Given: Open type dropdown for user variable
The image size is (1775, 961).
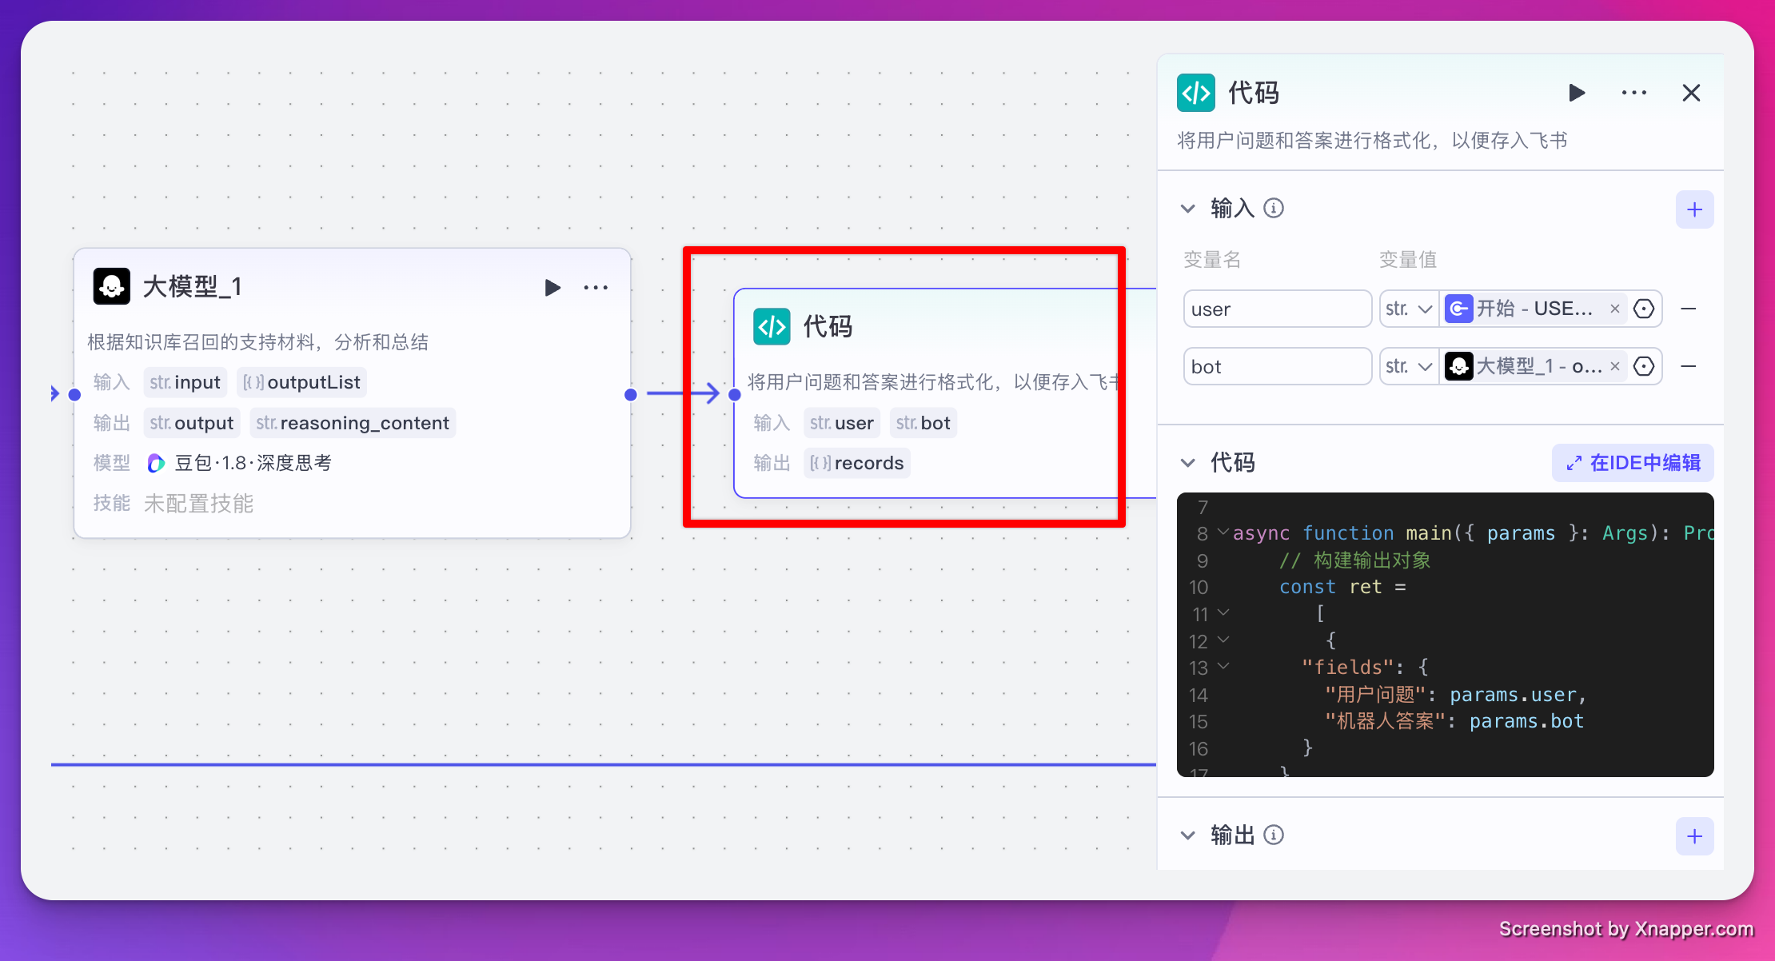Looking at the screenshot, I should click(1409, 309).
